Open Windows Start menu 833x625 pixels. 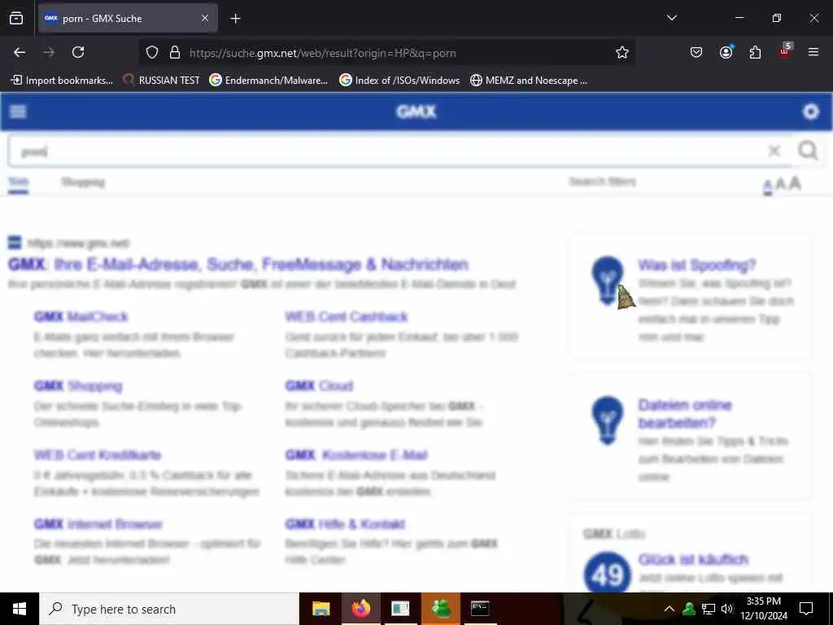(20, 609)
